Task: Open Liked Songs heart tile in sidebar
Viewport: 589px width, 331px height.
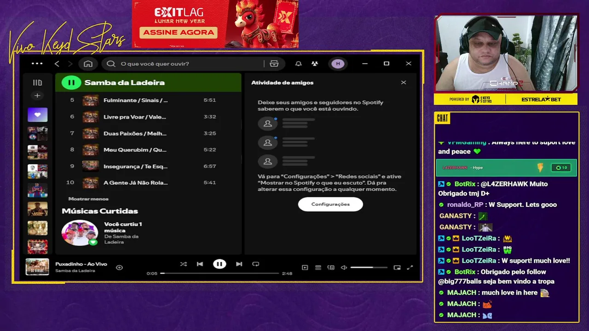Action: [37, 114]
